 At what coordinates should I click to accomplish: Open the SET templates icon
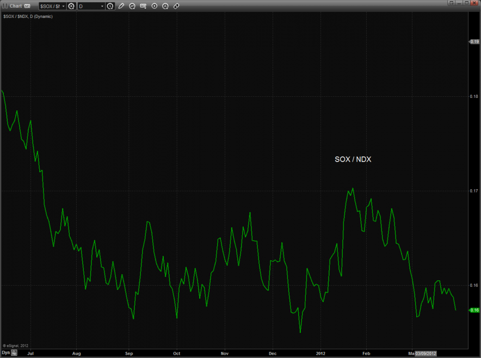point(143,6)
